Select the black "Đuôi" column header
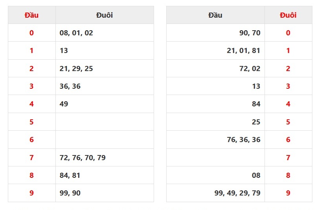 (x=104, y=15)
